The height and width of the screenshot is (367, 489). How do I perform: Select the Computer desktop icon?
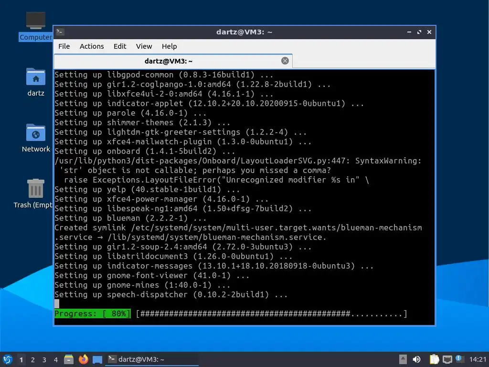tap(35, 27)
